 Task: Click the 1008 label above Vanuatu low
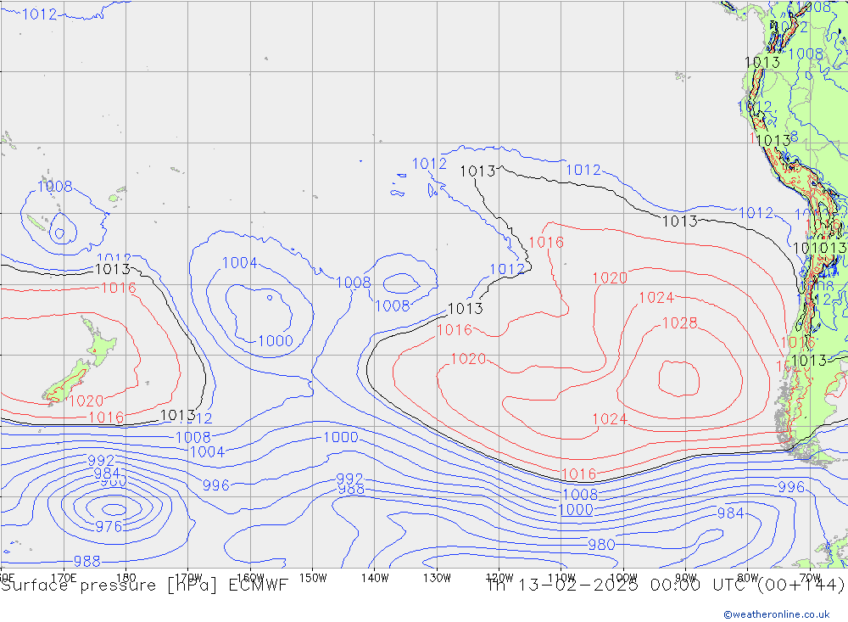[54, 187]
